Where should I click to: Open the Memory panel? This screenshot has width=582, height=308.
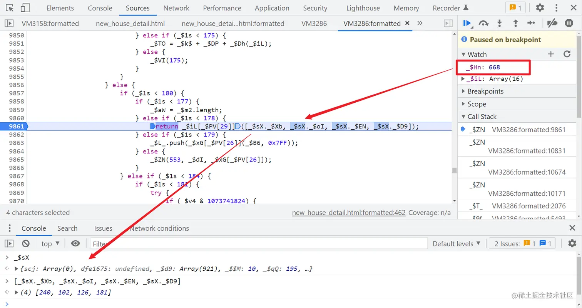pos(406,8)
